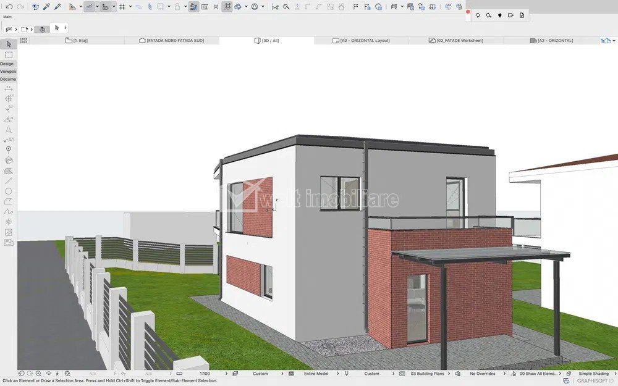Viewport: 618px width, 386px height.
Task: Select the Line tool in the toolbox
Action: coord(9,181)
